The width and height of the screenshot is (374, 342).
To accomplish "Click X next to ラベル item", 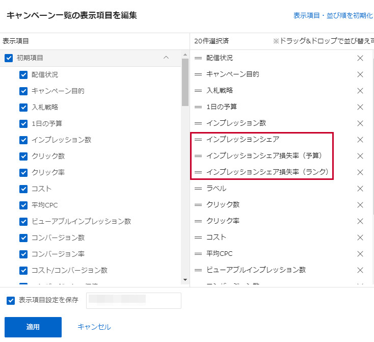I will click(360, 189).
